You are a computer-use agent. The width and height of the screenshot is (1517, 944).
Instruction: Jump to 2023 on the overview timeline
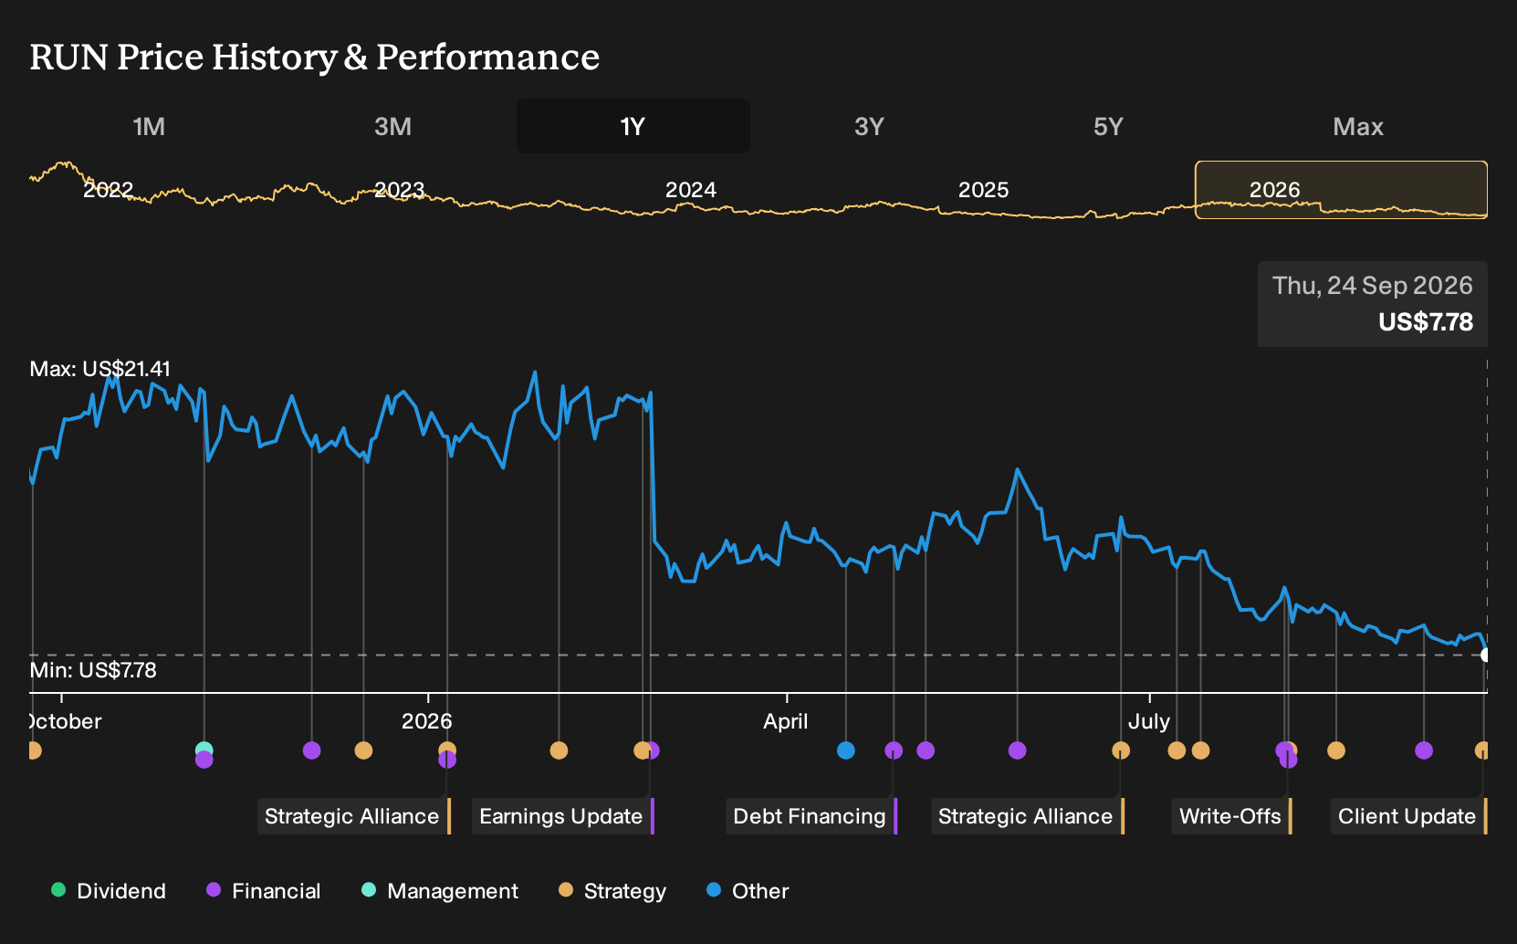[x=400, y=190]
